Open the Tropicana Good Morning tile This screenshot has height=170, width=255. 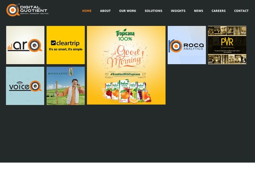pos(126,65)
